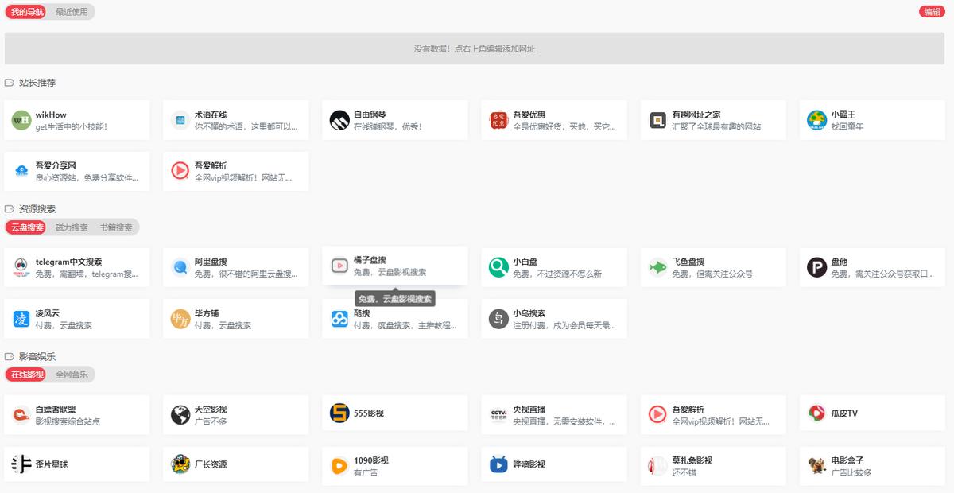Switch to 最近使用 tab
The height and width of the screenshot is (493, 954).
coord(72,12)
